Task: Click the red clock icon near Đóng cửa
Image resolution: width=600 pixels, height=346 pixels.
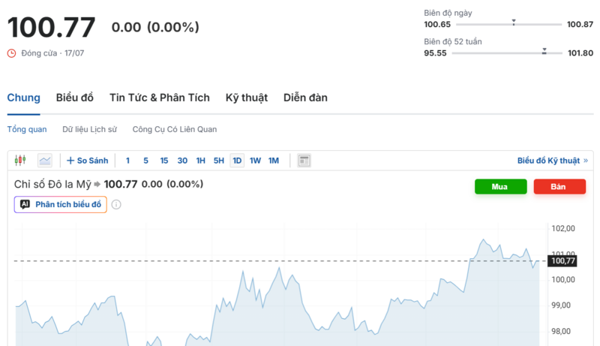Action: click(11, 53)
